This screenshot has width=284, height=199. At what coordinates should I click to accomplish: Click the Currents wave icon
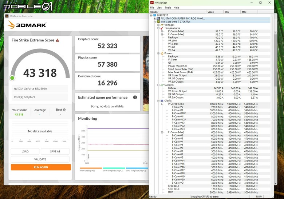[x=162, y=85]
